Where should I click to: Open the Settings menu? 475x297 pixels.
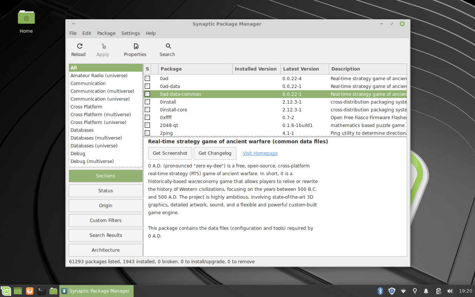[x=130, y=33]
